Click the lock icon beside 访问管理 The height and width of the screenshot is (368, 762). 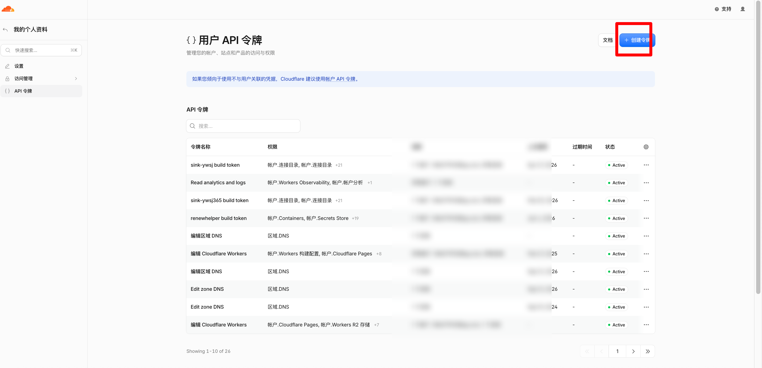[7, 79]
